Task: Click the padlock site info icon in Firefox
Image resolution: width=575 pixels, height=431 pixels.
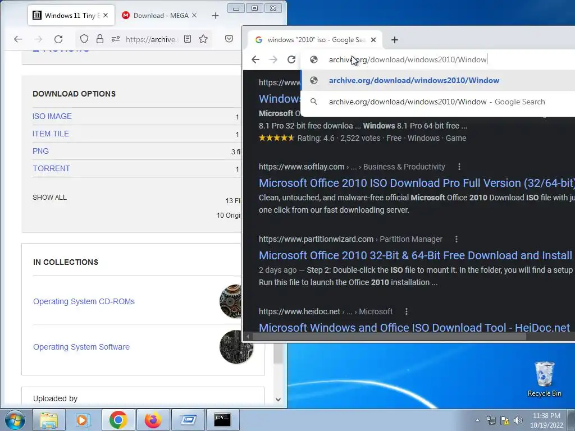Action: [x=100, y=39]
